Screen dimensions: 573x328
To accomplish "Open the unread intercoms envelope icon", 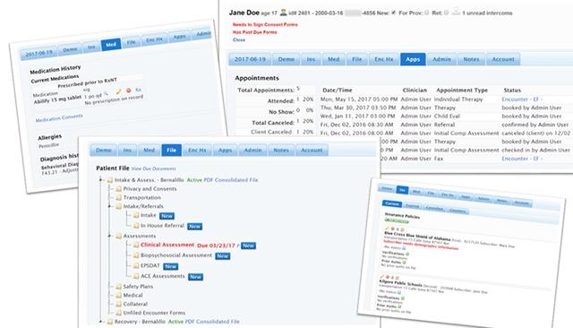I will [456, 12].
